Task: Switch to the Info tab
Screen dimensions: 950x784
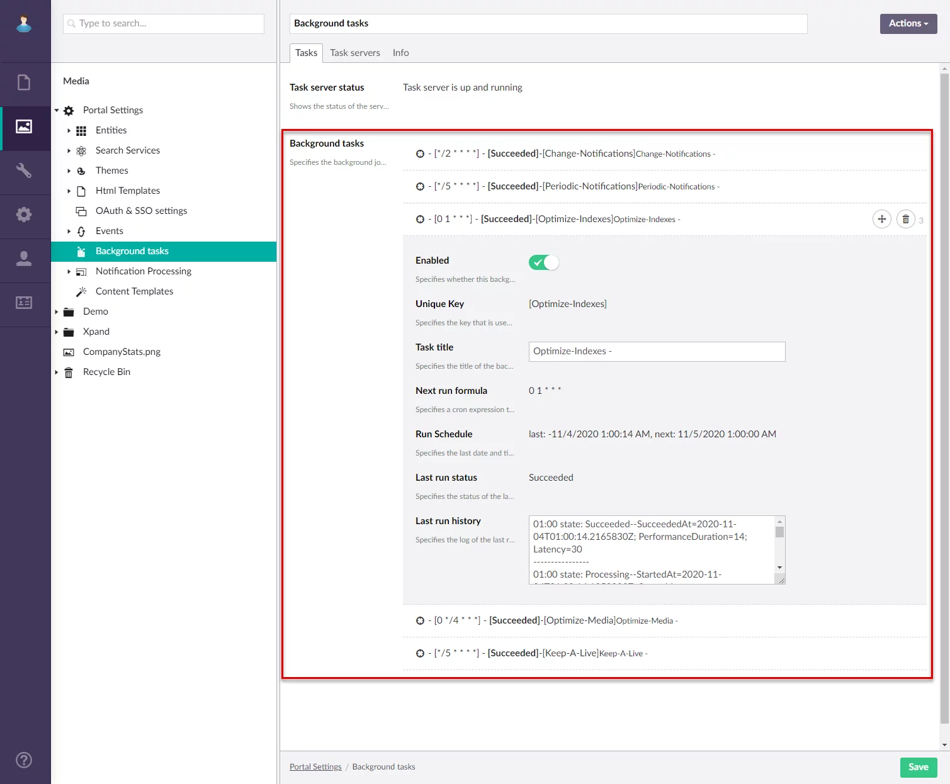Action: 400,53
